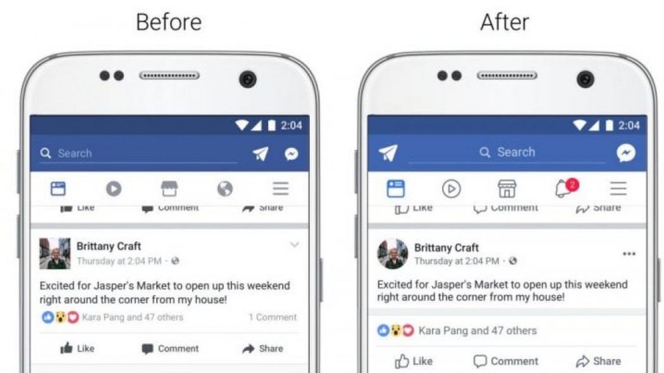Open Messenger in the Before phone header
This screenshot has height=373, width=664.
point(292,154)
